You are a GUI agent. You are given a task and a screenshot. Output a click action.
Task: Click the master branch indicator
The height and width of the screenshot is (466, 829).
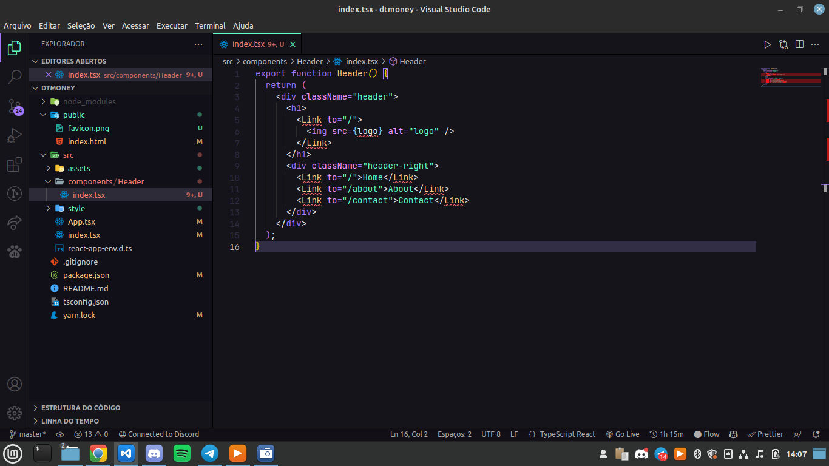click(x=28, y=434)
